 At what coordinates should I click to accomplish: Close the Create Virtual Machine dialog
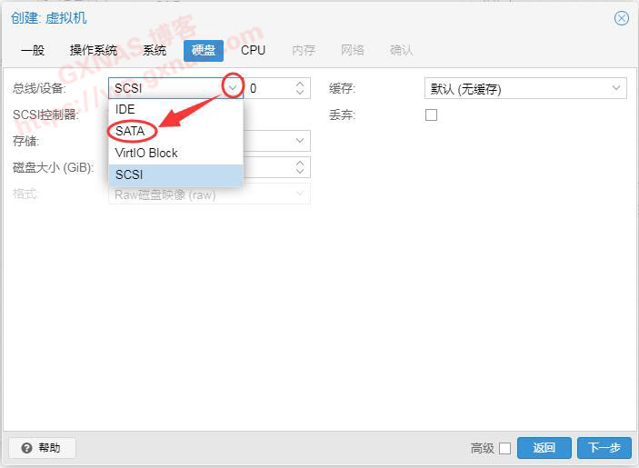(x=622, y=18)
